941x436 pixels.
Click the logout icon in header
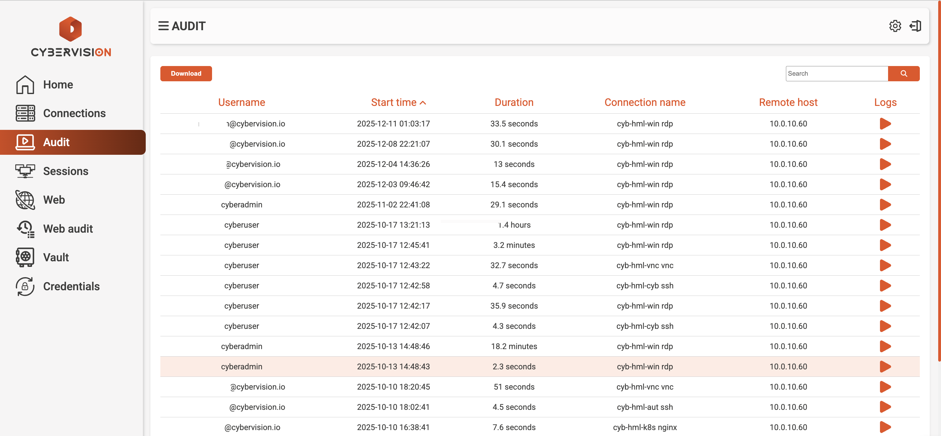coord(915,26)
